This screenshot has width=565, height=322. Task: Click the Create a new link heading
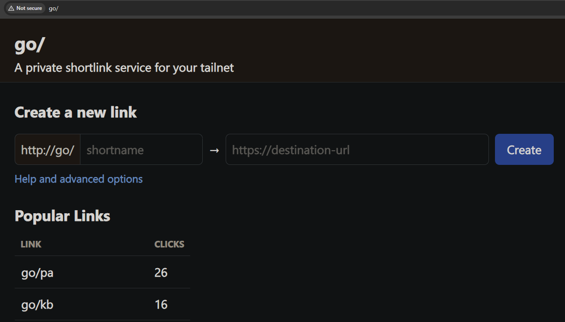click(x=75, y=112)
